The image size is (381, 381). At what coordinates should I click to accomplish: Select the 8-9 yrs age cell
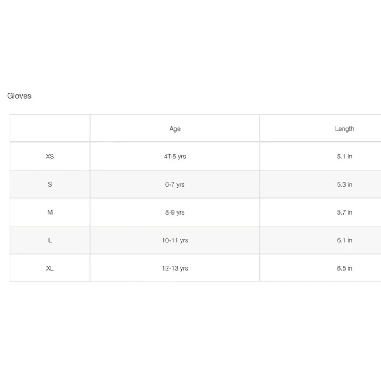pyautogui.click(x=175, y=212)
